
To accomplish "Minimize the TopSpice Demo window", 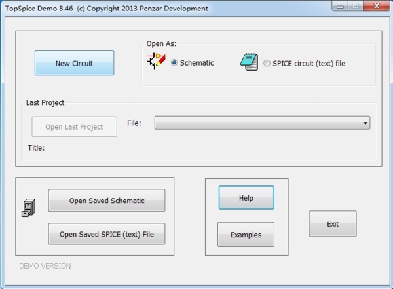I will point(339,7).
